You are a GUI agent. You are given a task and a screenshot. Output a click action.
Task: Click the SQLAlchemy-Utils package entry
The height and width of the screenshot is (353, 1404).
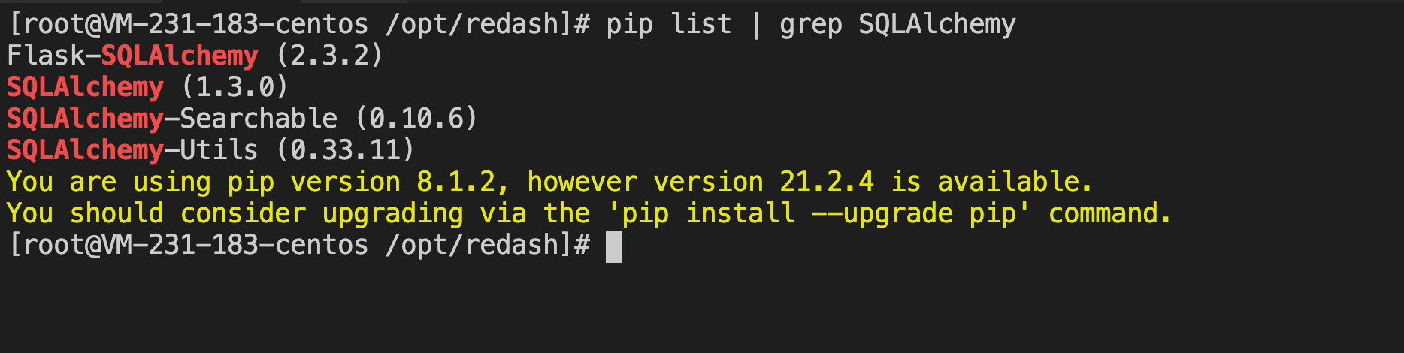click(132, 150)
